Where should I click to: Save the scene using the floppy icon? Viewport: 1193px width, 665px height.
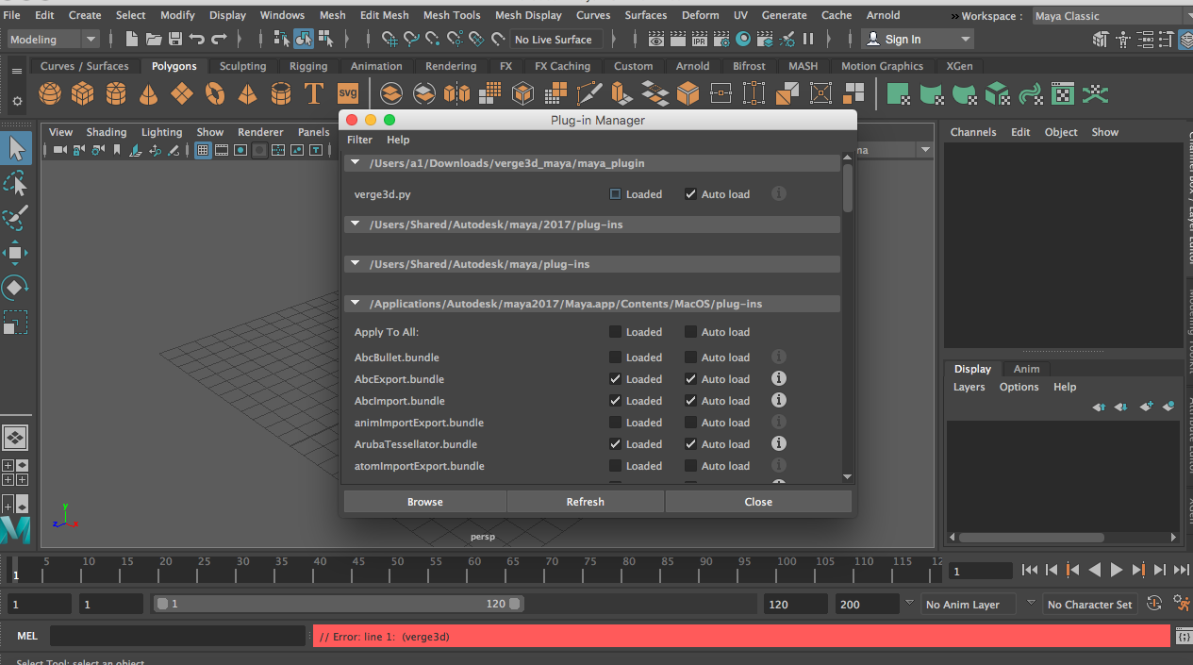pos(174,40)
